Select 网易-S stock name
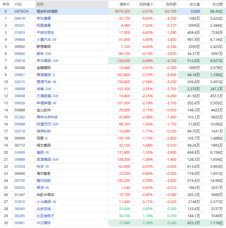This screenshot has height=228, width=226. [42, 138]
